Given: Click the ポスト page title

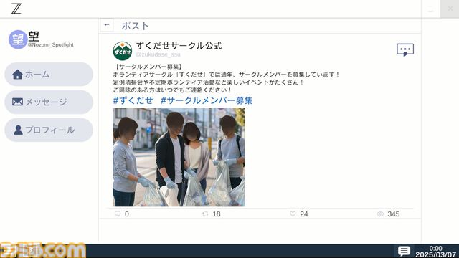Looking at the screenshot, I should coord(136,26).
